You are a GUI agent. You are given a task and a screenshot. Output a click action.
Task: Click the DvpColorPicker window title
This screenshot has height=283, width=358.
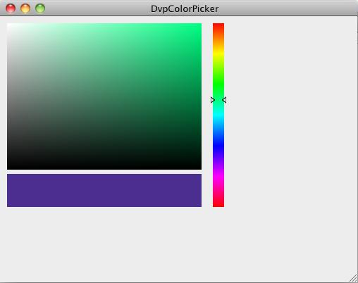(x=185, y=9)
